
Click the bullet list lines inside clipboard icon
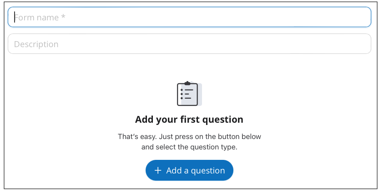point(187,94)
